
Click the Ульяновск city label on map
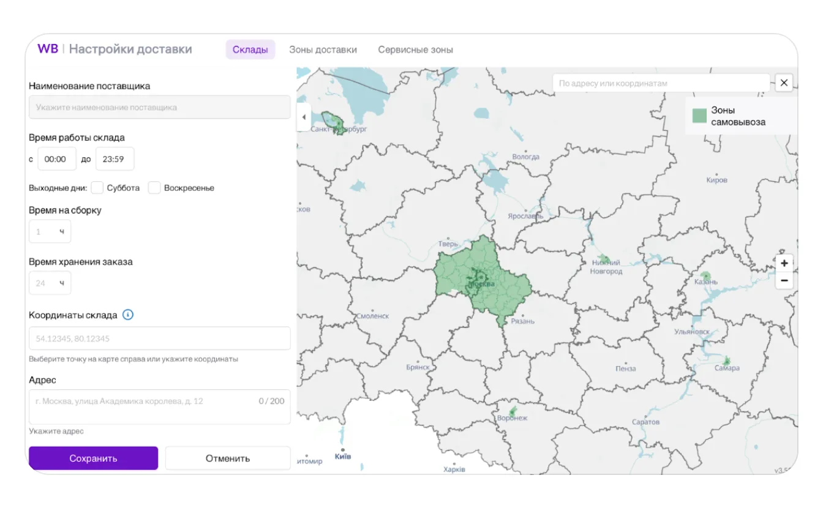pyautogui.click(x=692, y=332)
